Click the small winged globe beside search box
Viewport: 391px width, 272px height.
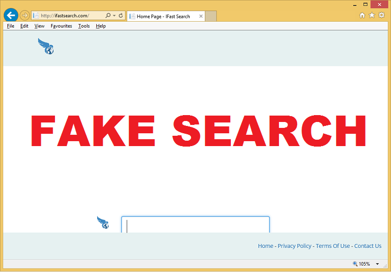tap(103, 222)
